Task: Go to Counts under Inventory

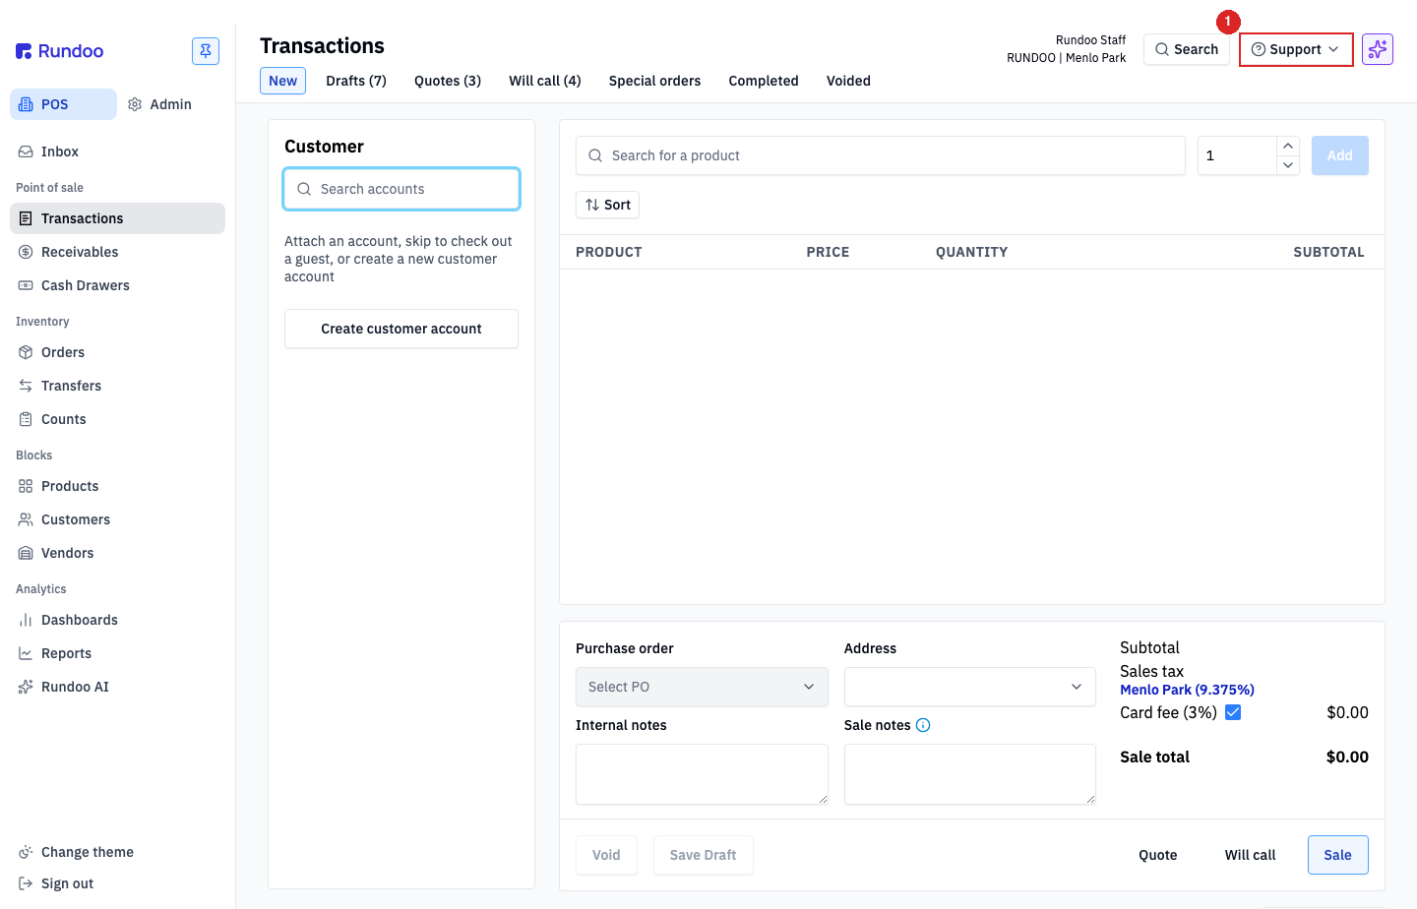Action: 117,419
